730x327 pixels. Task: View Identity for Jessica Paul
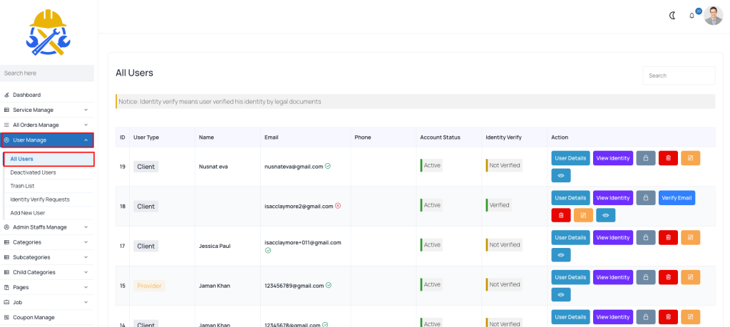pyautogui.click(x=613, y=237)
